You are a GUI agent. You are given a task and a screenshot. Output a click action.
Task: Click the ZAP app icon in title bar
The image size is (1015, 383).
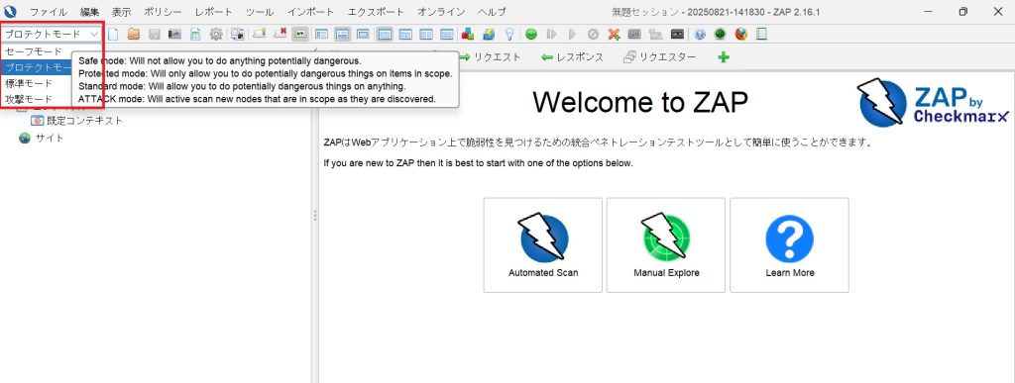pyautogui.click(x=10, y=12)
